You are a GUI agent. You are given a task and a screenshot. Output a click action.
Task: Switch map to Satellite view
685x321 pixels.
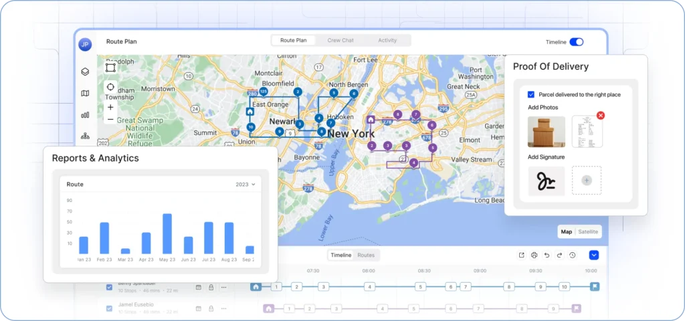(x=589, y=231)
